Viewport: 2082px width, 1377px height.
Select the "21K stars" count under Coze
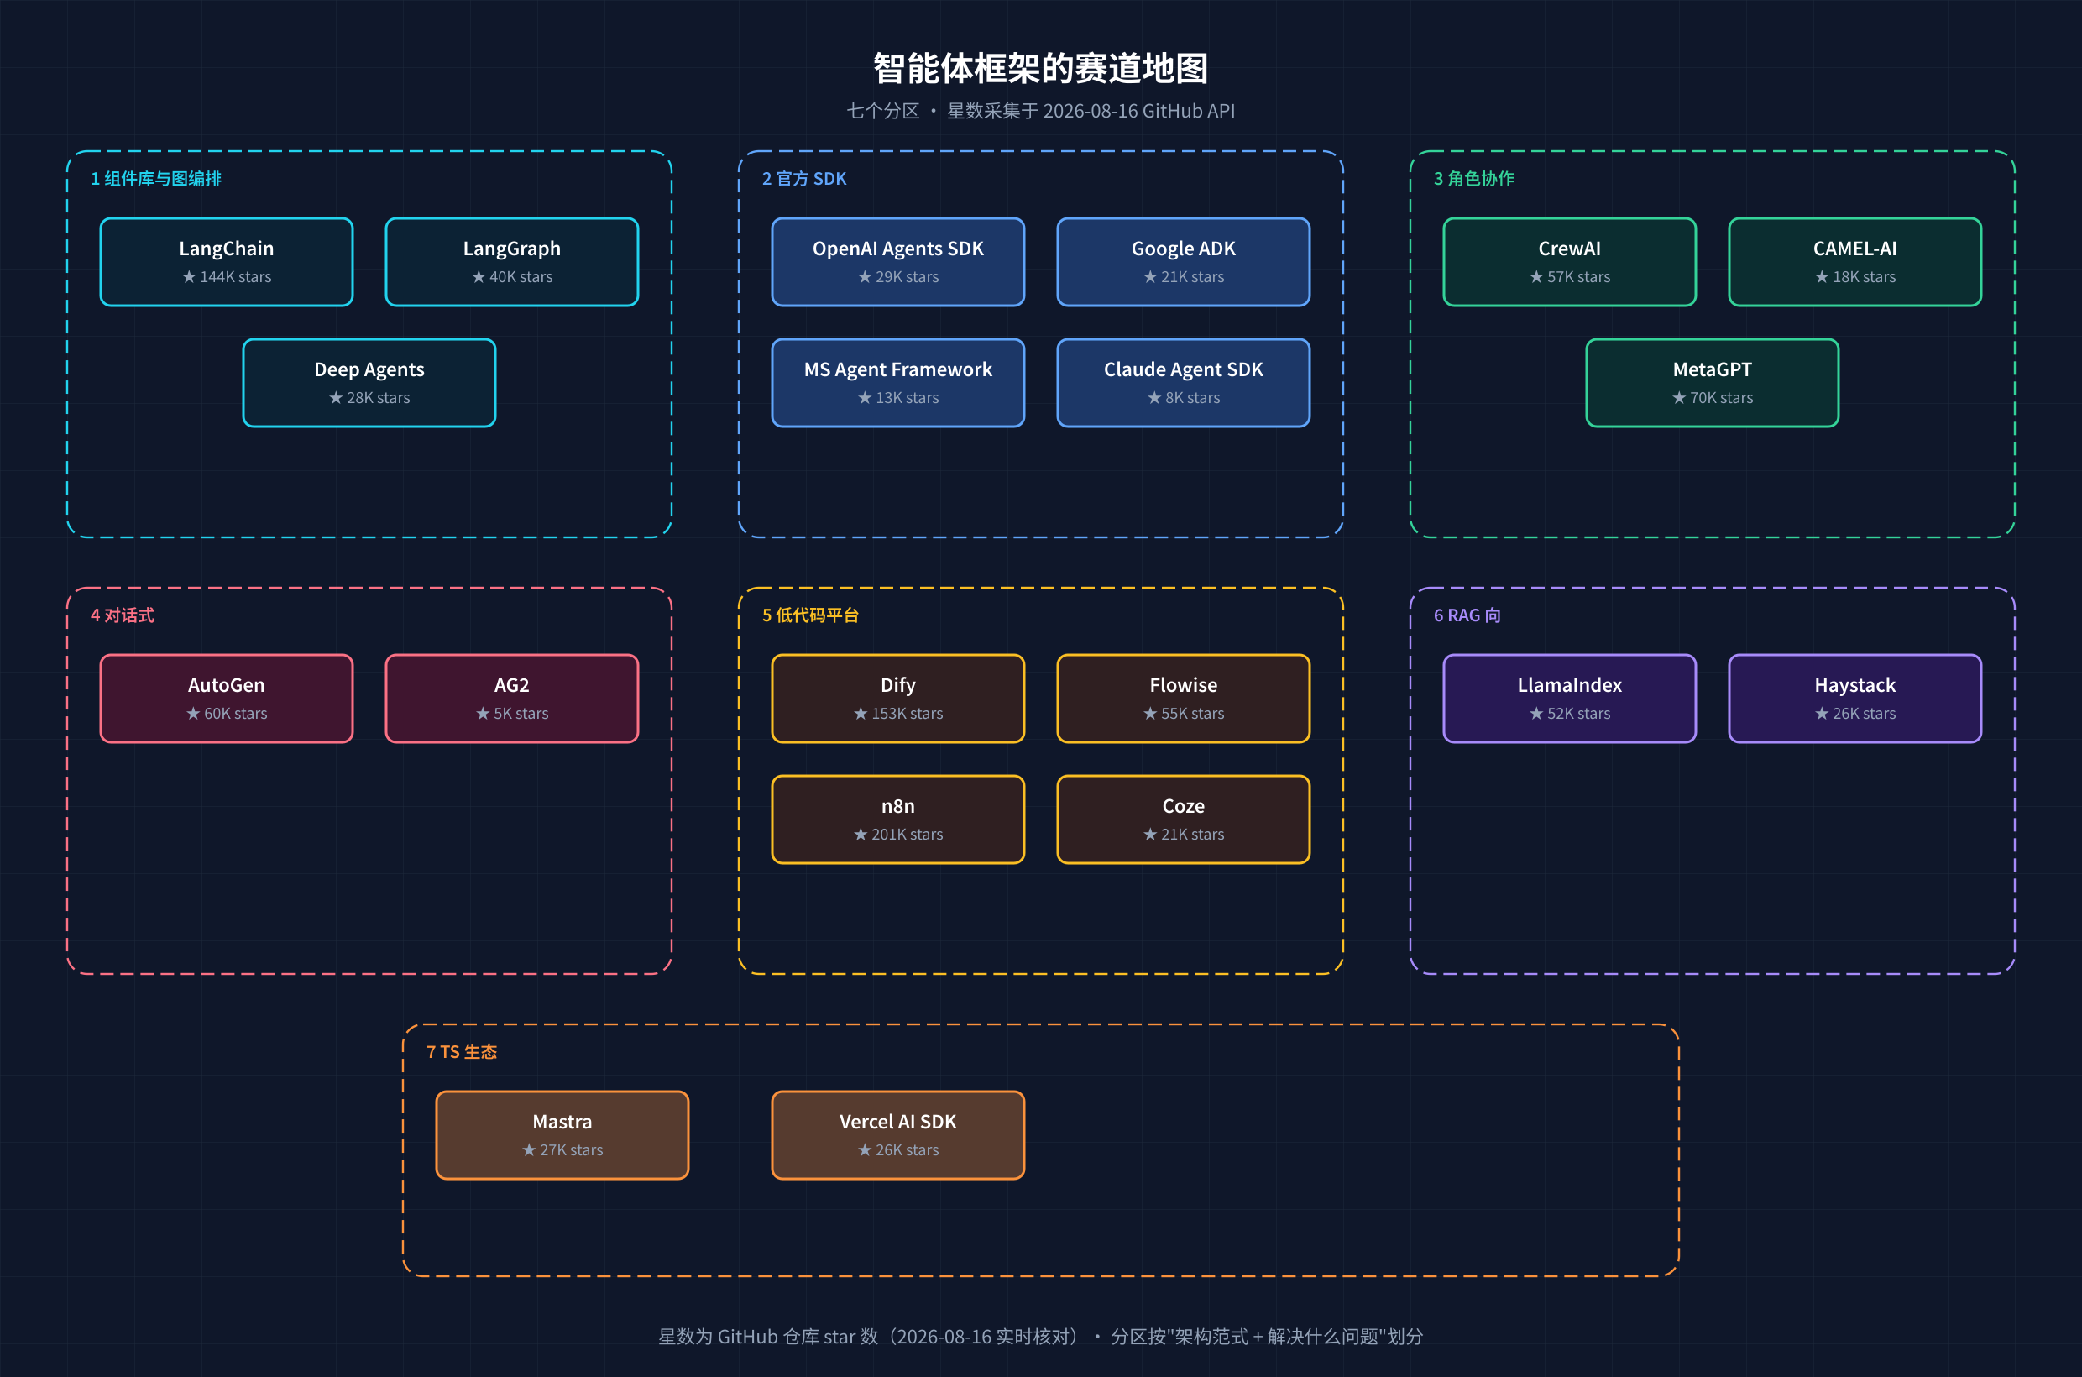coord(1184,835)
